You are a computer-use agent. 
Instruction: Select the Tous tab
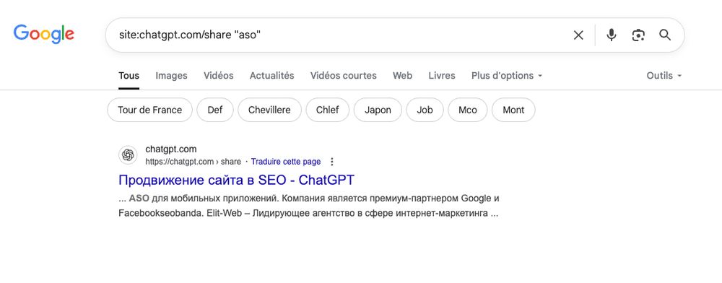click(129, 76)
